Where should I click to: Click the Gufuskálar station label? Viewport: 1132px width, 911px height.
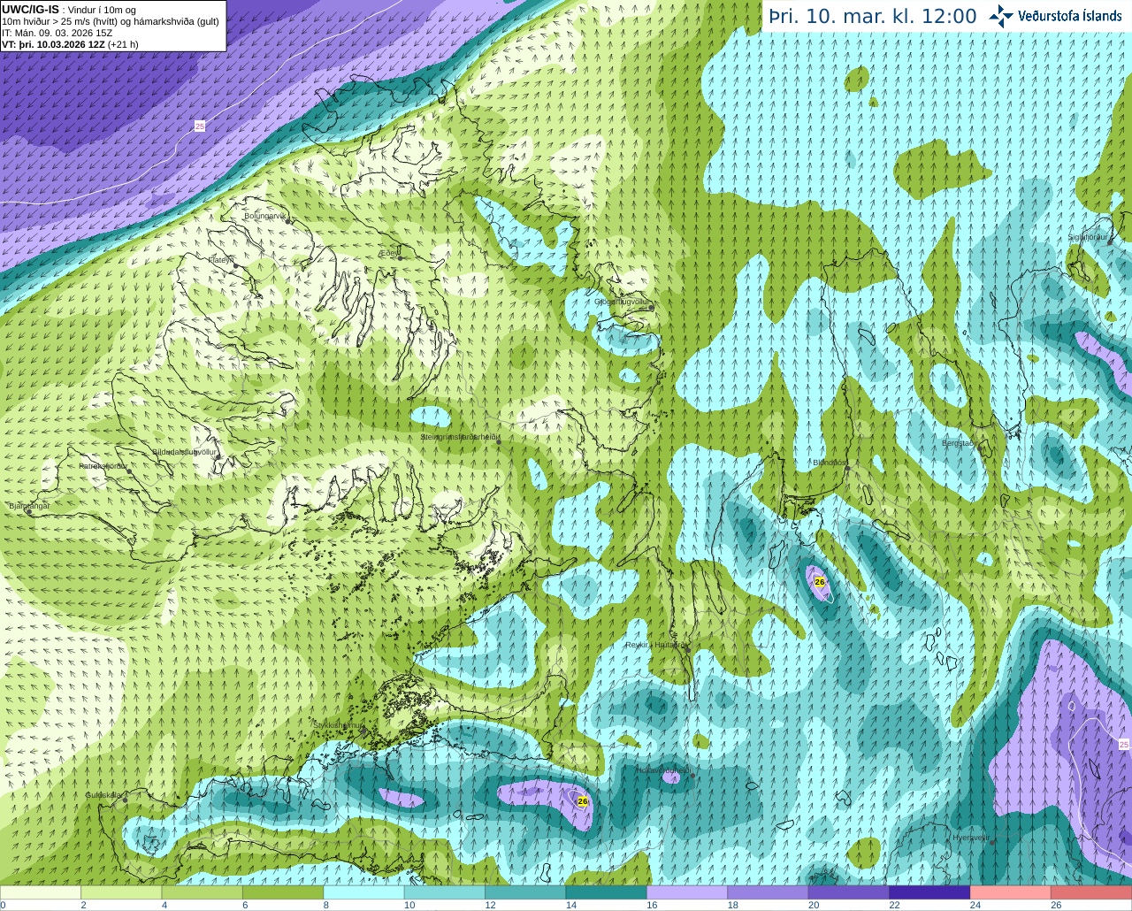click(x=103, y=795)
